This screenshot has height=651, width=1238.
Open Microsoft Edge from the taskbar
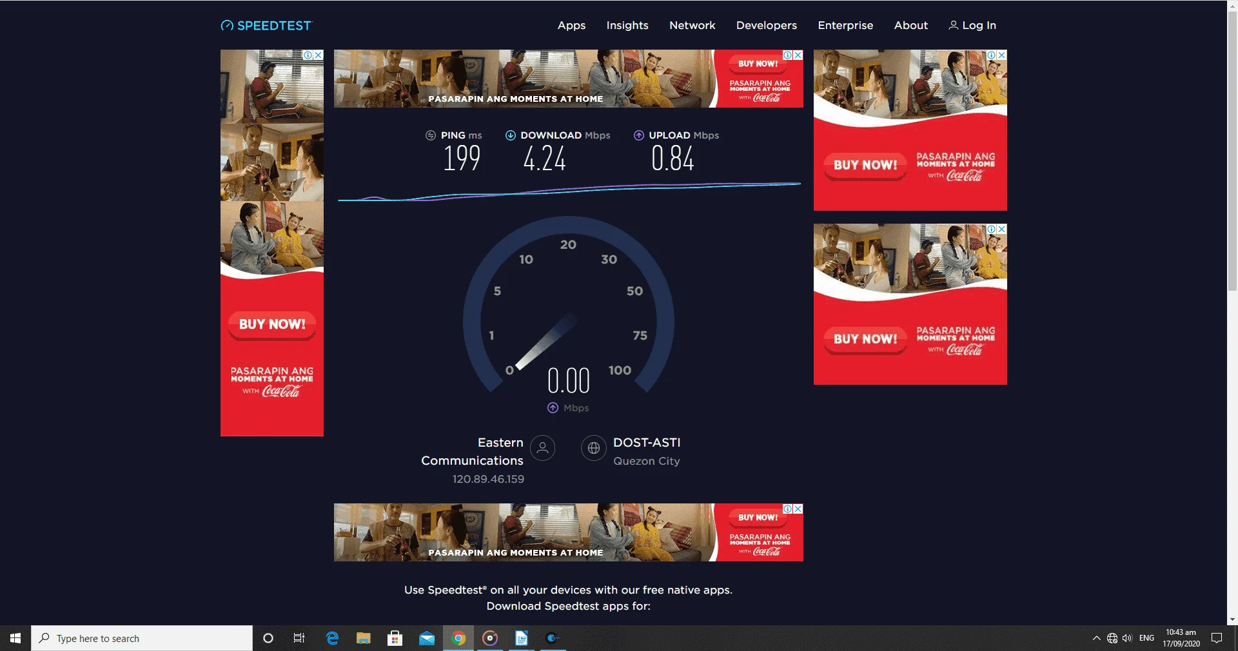pos(332,638)
